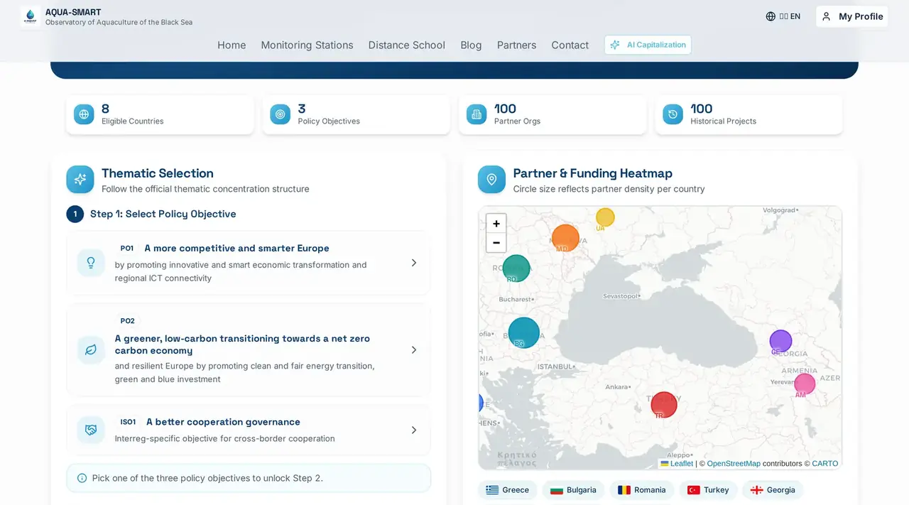909x505 pixels.
Task: Click the purple Georgia GE map circle
Action: pyautogui.click(x=780, y=342)
